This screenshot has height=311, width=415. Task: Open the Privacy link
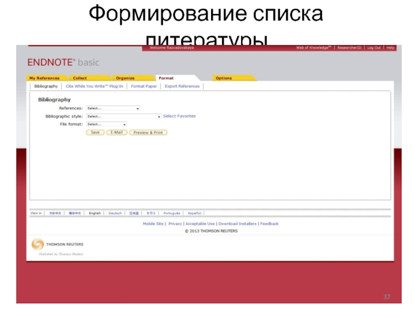pyautogui.click(x=175, y=224)
